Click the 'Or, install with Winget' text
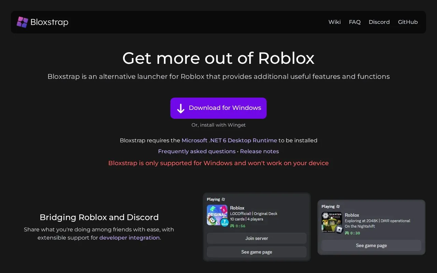The width and height of the screenshot is (437, 273). point(218,125)
